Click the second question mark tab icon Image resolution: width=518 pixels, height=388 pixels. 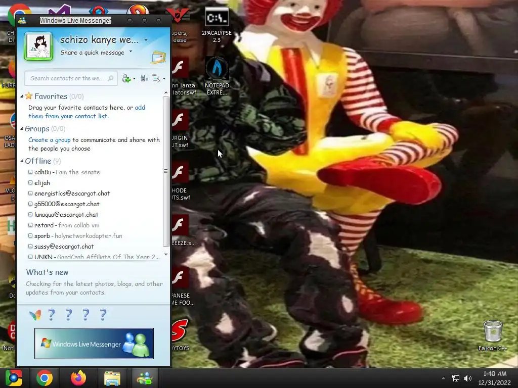pyautogui.click(x=69, y=315)
